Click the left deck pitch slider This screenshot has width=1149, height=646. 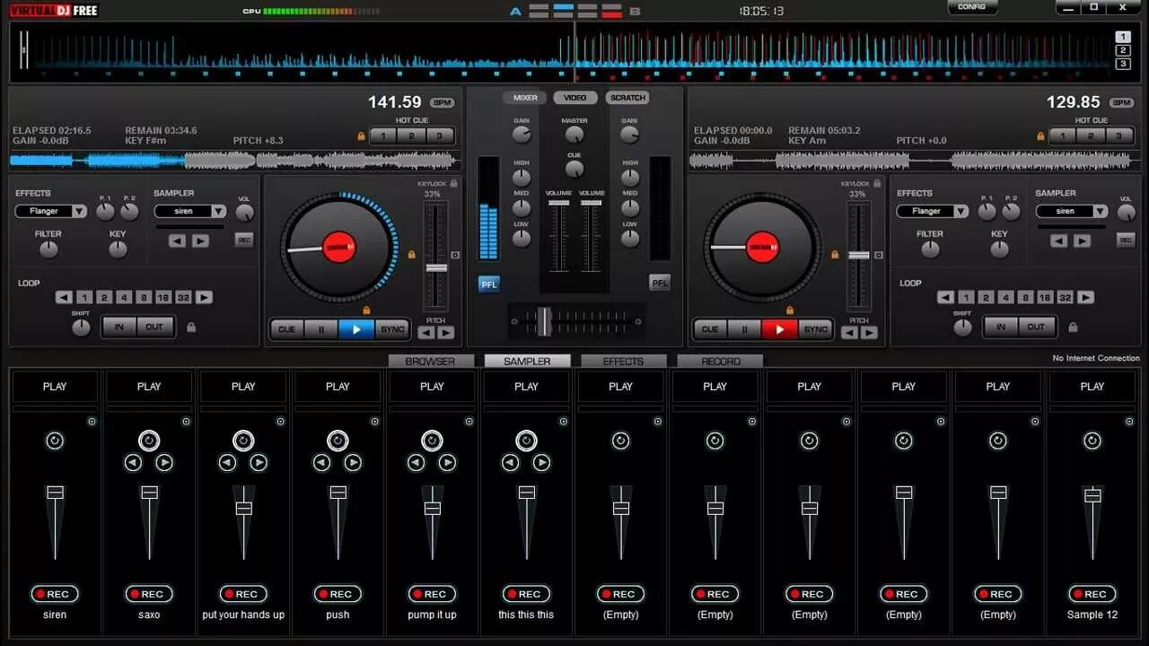click(x=436, y=268)
